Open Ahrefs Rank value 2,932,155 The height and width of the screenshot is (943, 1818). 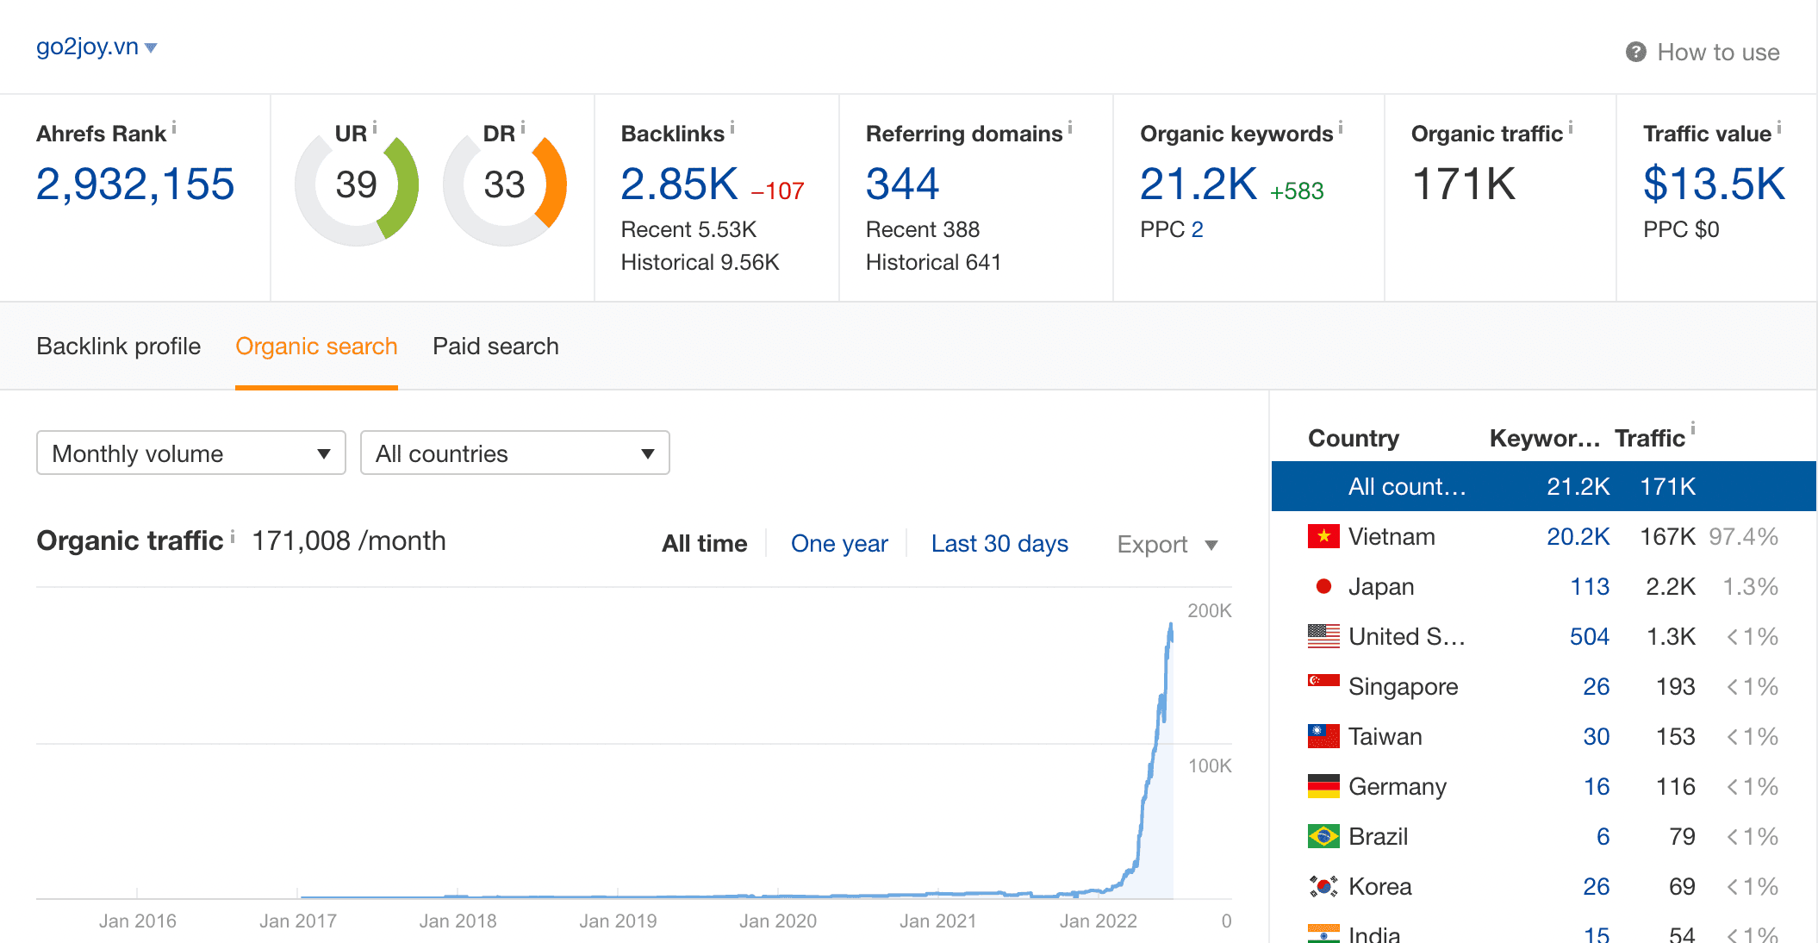(135, 184)
